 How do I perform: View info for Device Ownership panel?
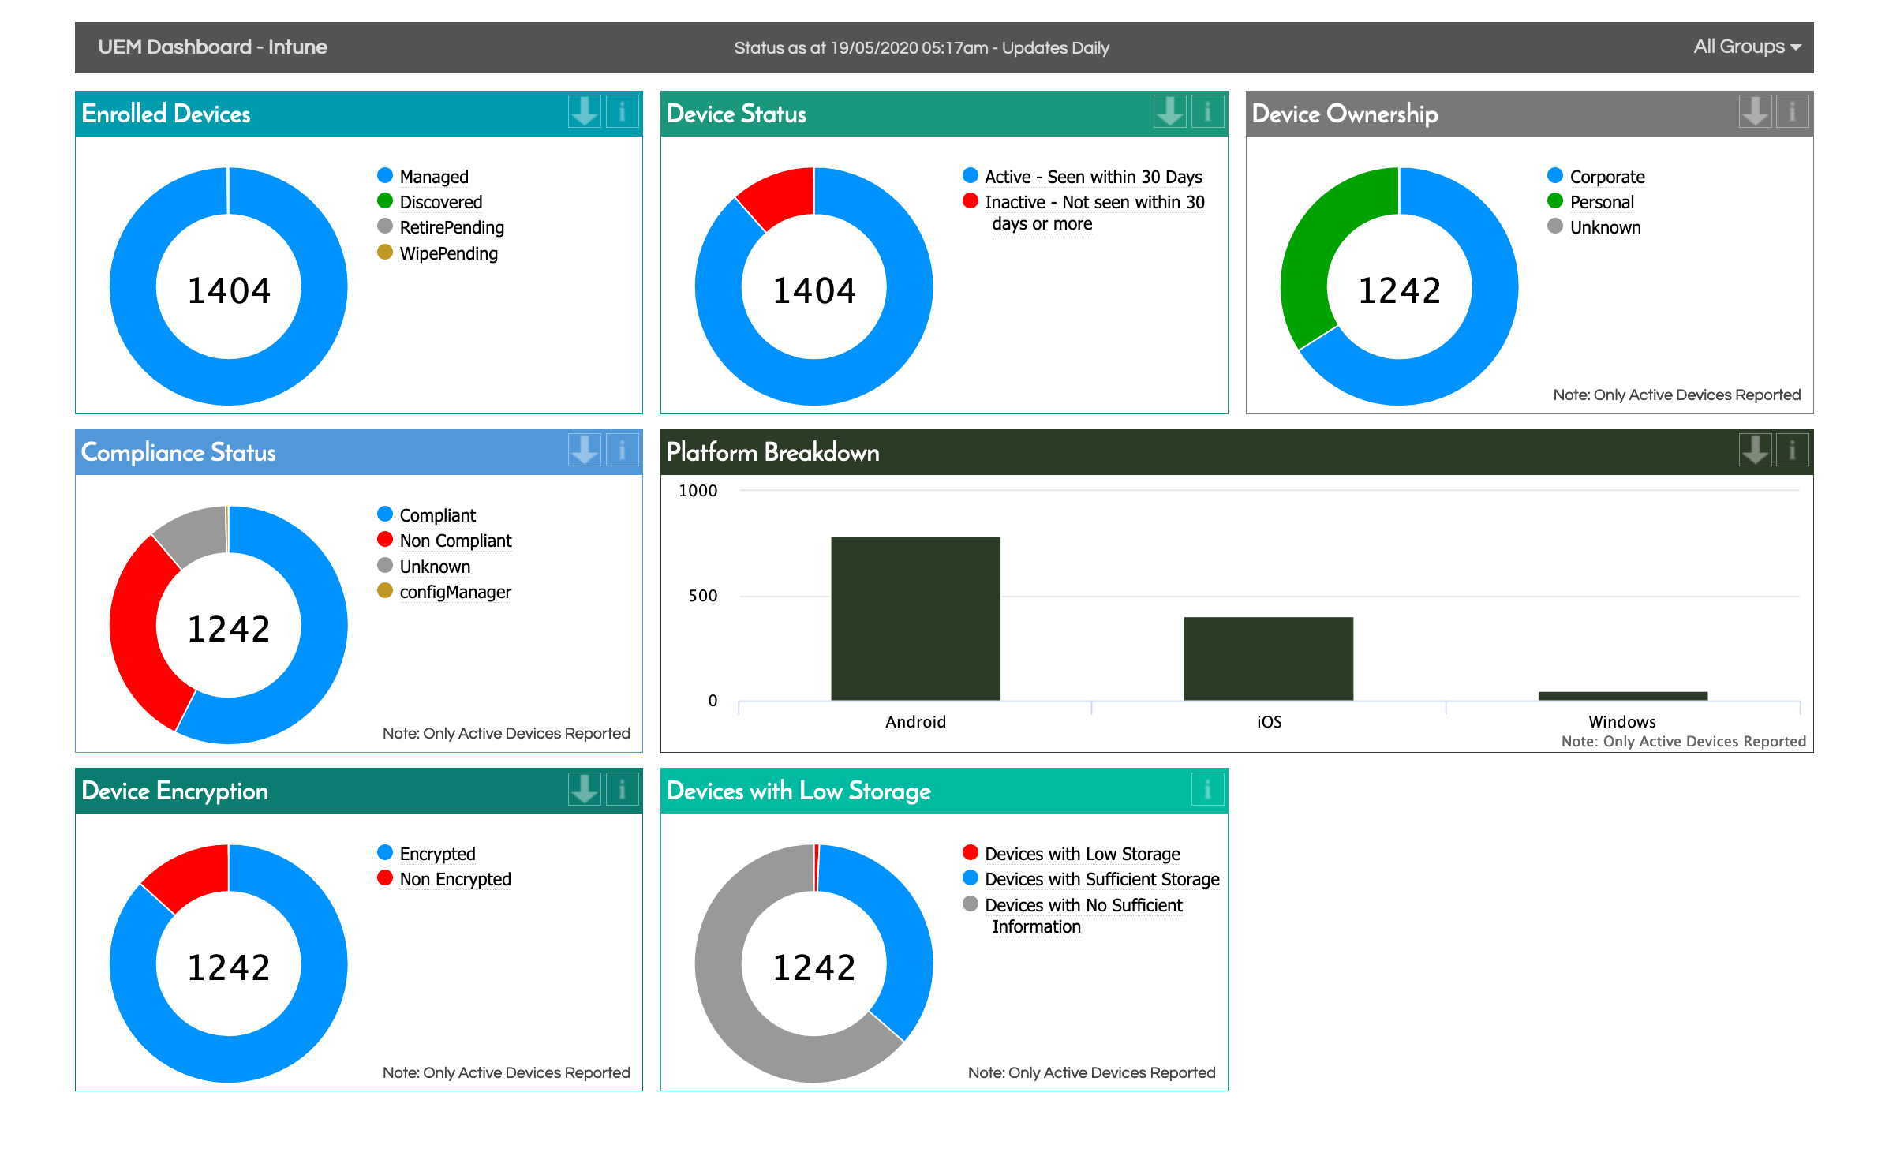click(1793, 112)
